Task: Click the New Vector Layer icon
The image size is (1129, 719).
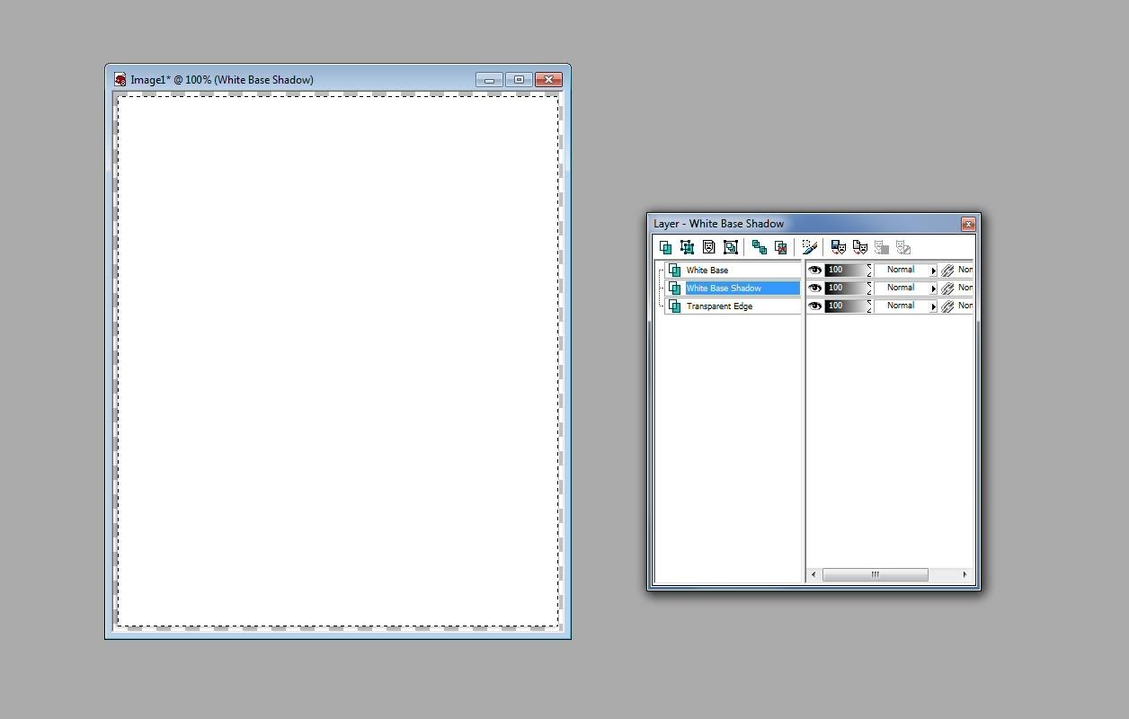Action: tap(687, 247)
